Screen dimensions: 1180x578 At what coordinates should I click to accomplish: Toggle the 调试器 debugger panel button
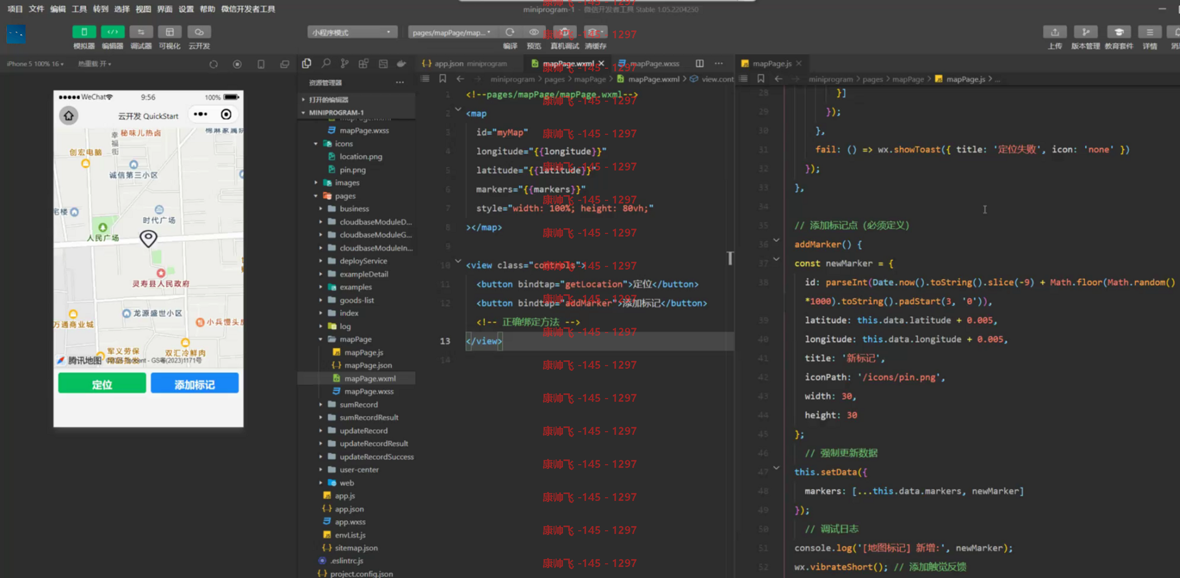coord(141,32)
